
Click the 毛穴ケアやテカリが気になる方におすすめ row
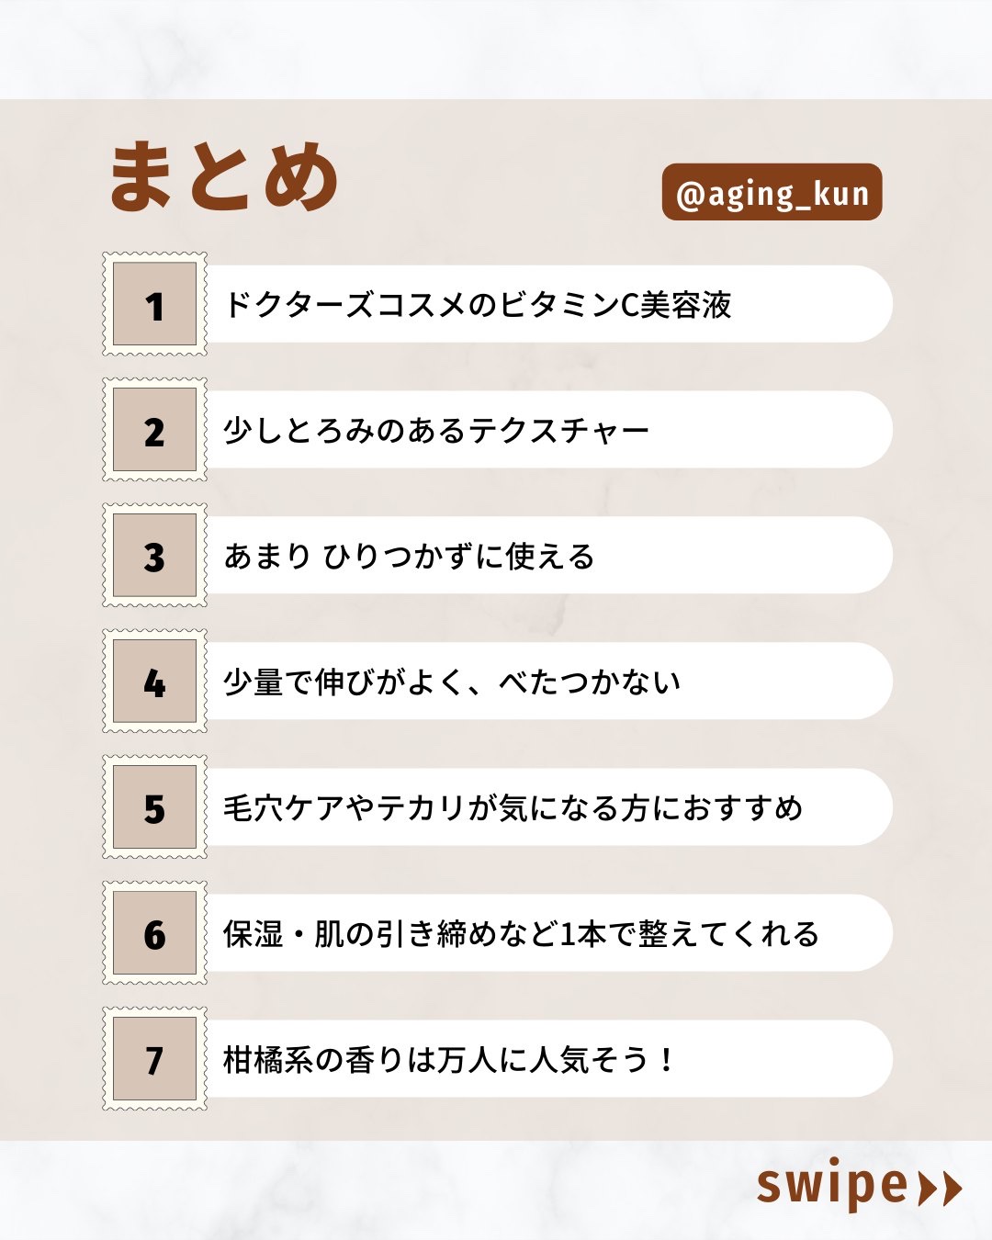pos(547,807)
